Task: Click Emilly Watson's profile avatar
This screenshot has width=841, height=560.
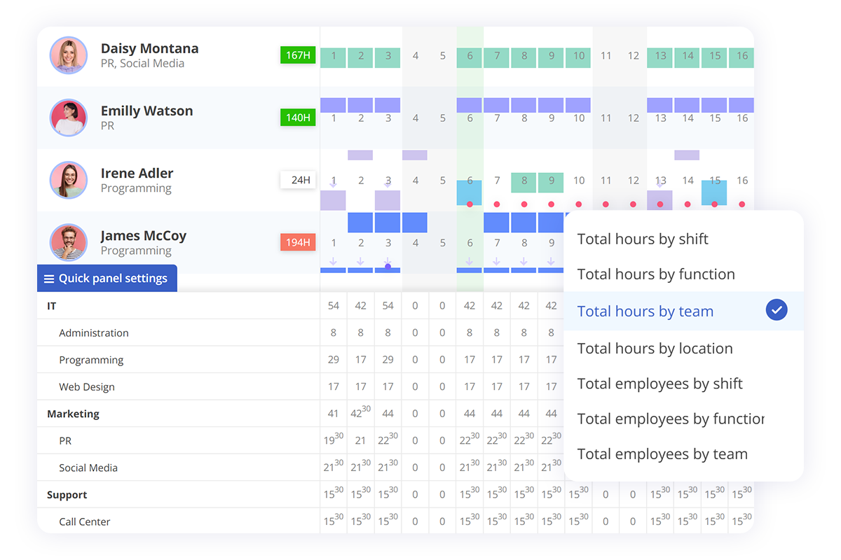Action: pyautogui.click(x=69, y=118)
